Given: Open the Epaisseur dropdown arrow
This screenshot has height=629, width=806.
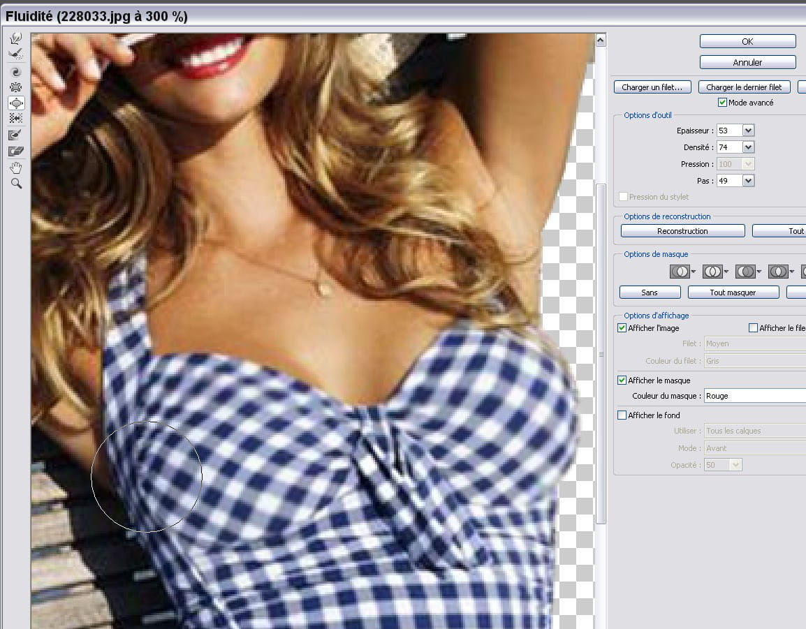Looking at the screenshot, I should click(748, 131).
